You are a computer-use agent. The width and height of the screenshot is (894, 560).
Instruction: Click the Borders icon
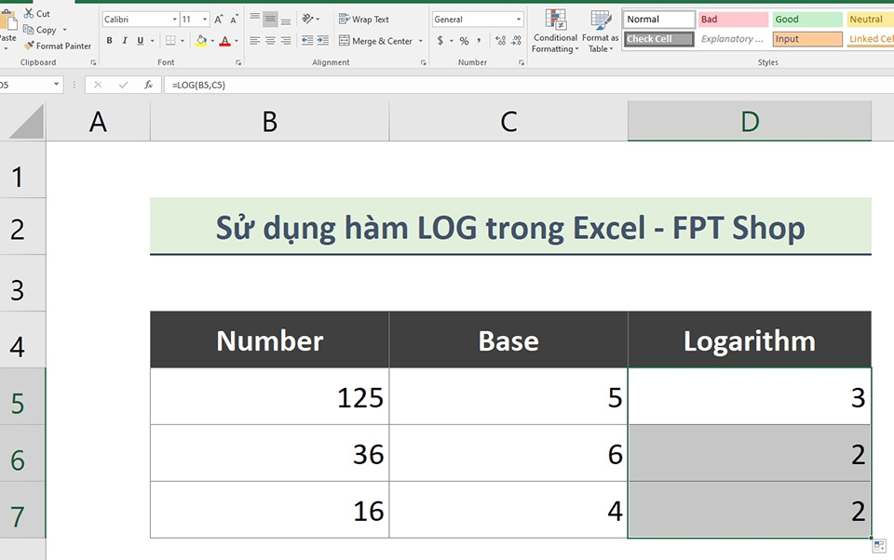[169, 40]
